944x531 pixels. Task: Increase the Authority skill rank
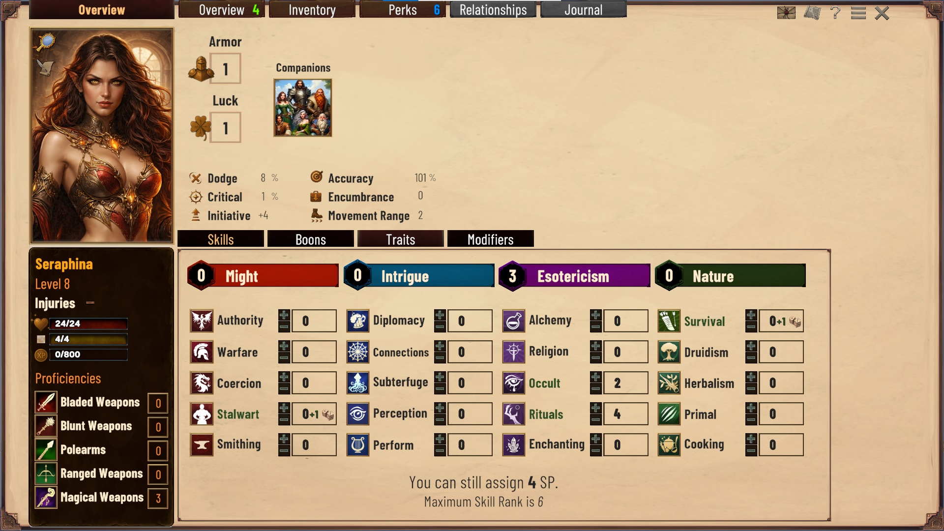284,315
